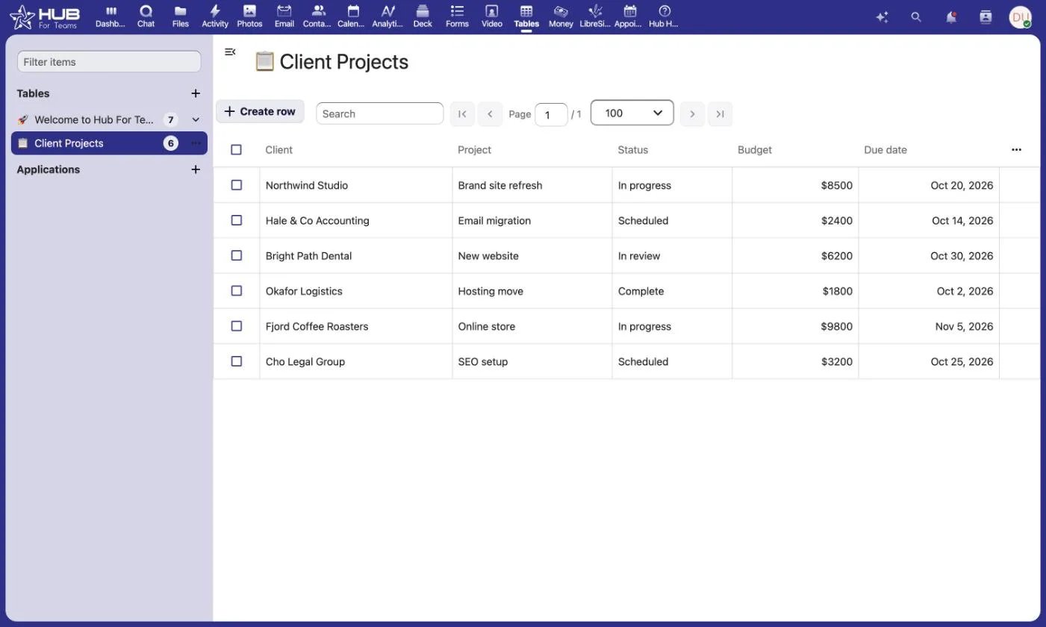Switch to the Tables app tab
Image resolution: width=1046 pixels, height=627 pixels.
[526, 16]
